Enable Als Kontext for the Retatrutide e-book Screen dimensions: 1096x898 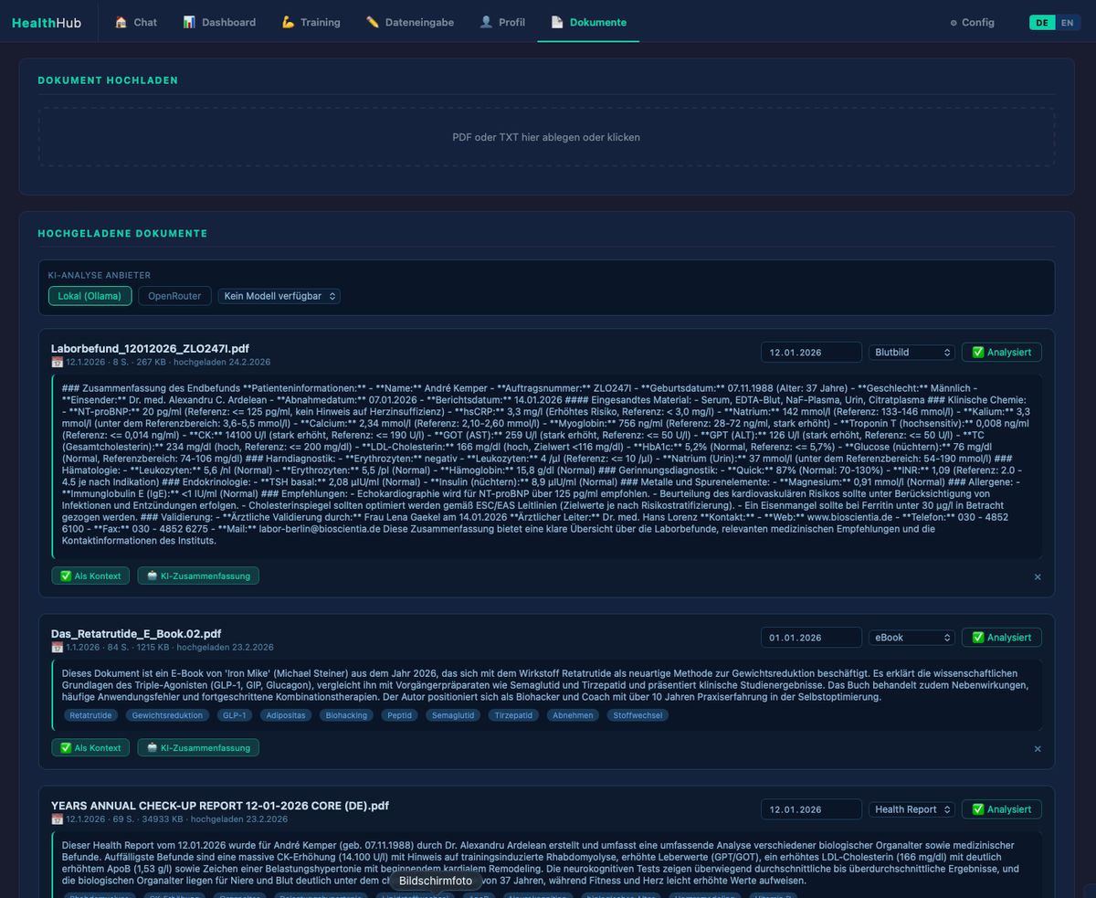click(x=90, y=747)
